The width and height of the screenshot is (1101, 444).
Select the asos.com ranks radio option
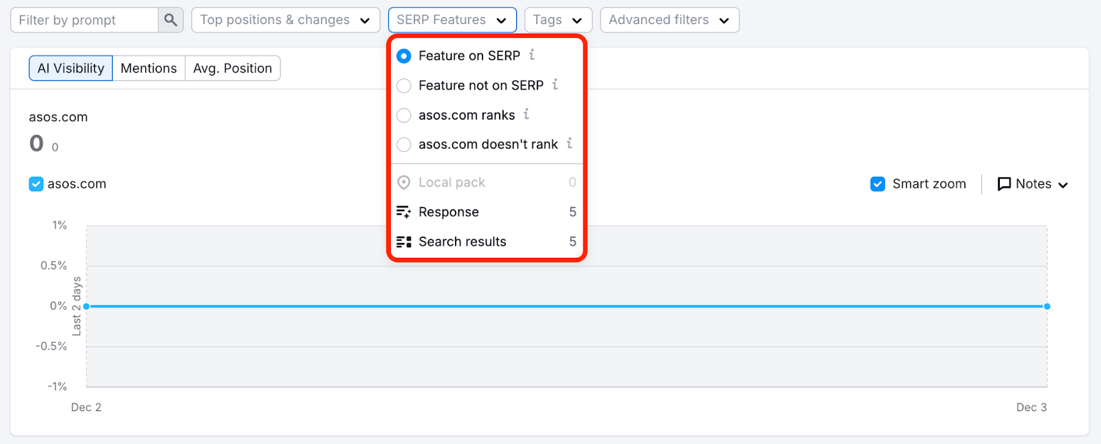405,115
